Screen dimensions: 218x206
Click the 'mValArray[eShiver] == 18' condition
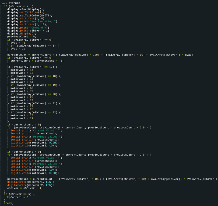pos(36,76)
